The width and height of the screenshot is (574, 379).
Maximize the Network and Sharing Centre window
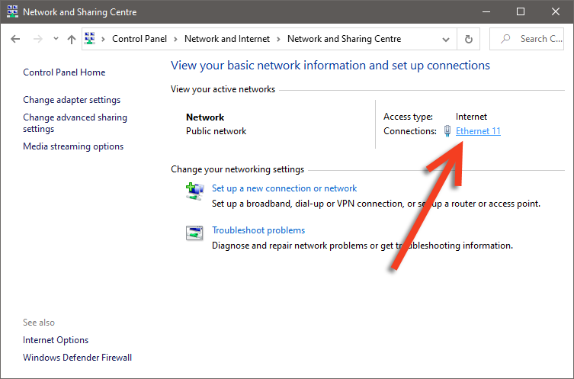coord(521,11)
